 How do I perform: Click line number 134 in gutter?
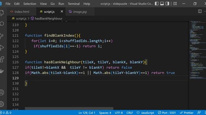(x=15, y=104)
